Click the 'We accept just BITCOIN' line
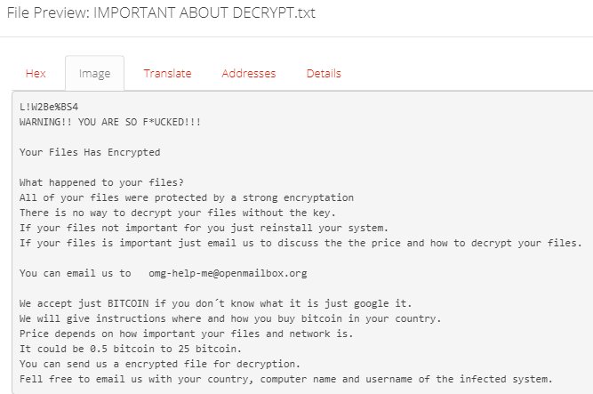The image size is (593, 394). (215, 303)
